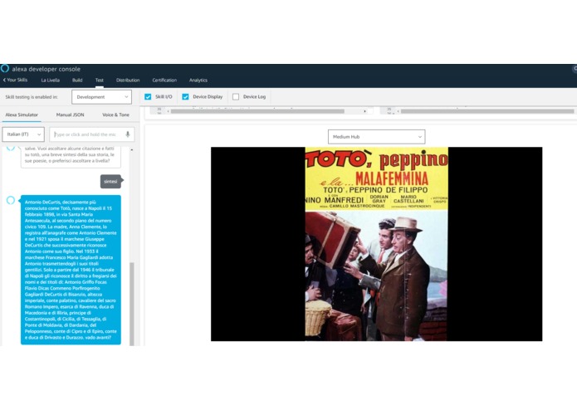The height and width of the screenshot is (410, 577).
Task: Open the Voice & Tone tab
Action: pyautogui.click(x=115, y=115)
